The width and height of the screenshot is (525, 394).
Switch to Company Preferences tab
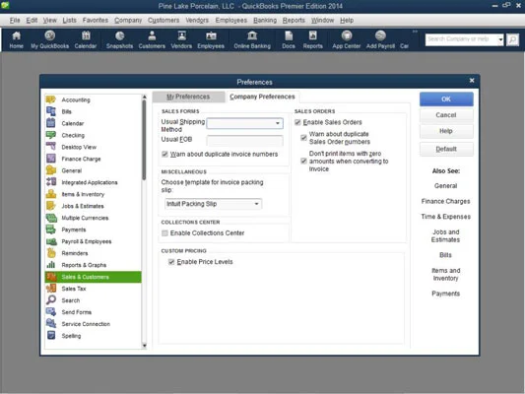click(262, 97)
